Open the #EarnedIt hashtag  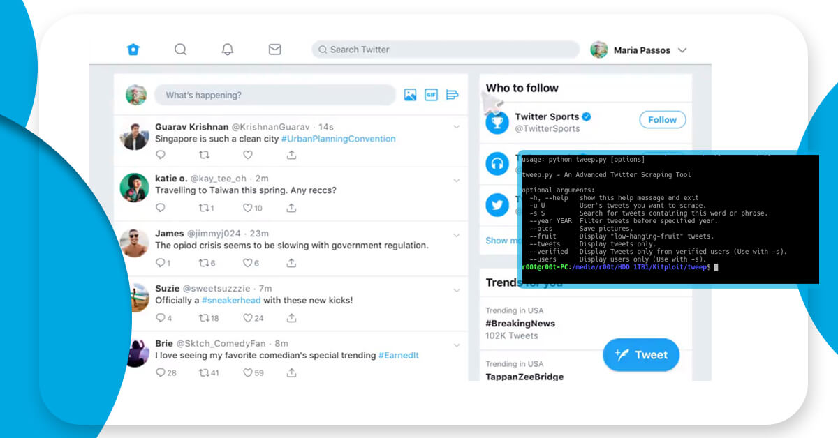click(x=399, y=356)
